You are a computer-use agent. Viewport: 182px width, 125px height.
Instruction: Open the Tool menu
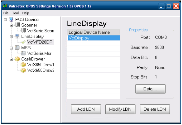15,13
